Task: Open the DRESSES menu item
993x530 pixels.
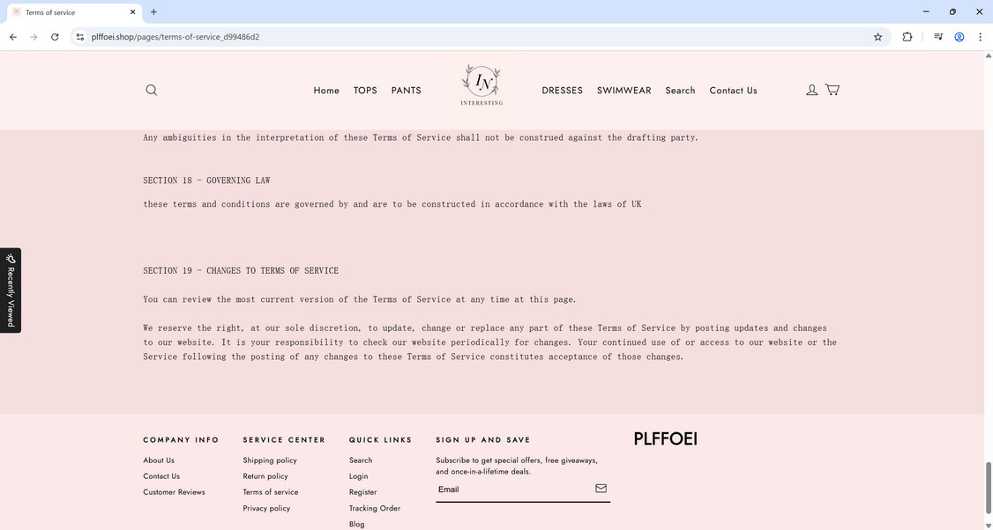Action: pos(563,91)
